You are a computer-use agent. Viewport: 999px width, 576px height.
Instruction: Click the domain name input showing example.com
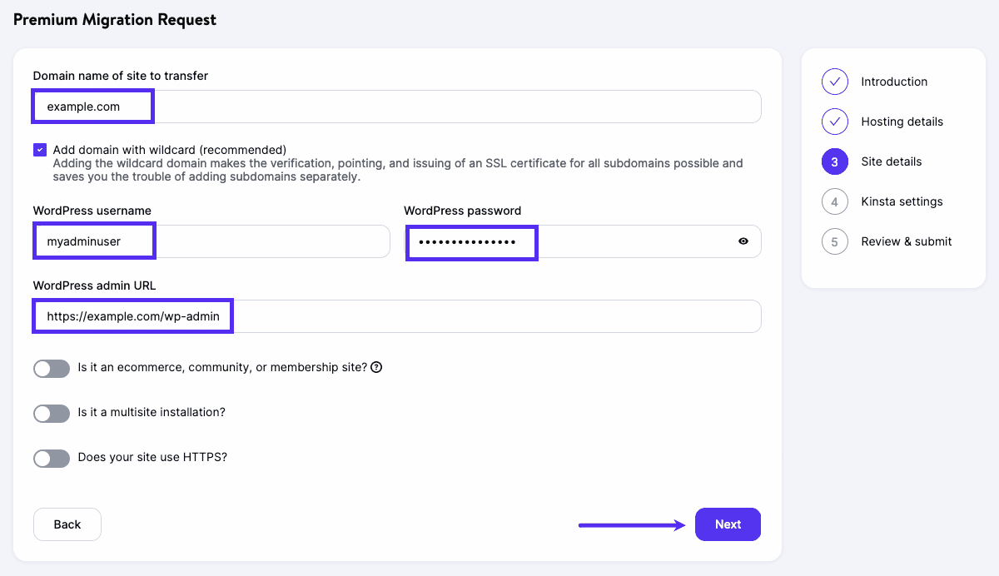pos(92,107)
